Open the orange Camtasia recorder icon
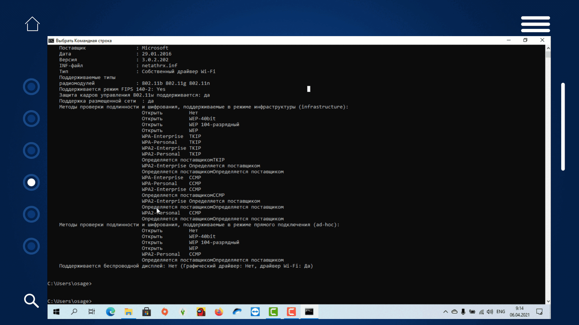The width and height of the screenshot is (579, 325). click(291, 312)
